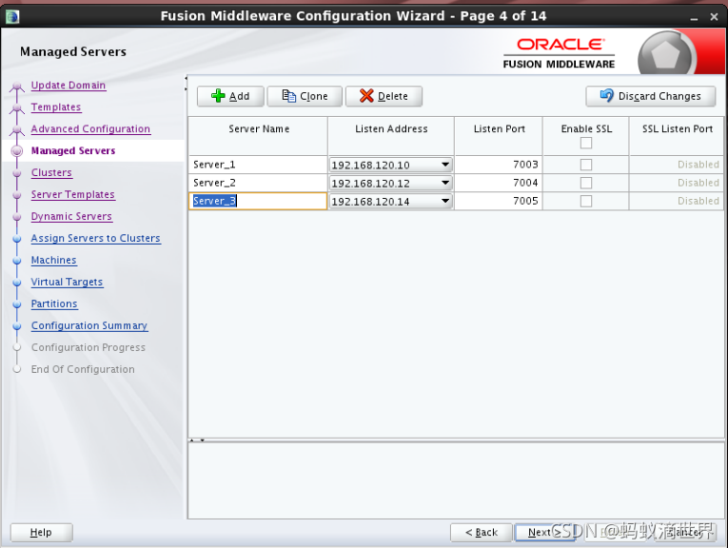728x548 pixels.
Task: Click the Managed Servers step bullet icon
Action: [x=17, y=151]
